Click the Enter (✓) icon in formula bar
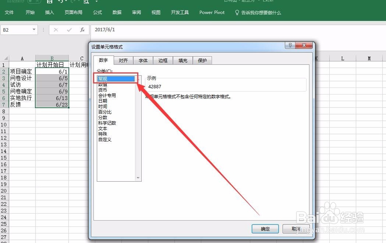The width and height of the screenshot is (386, 243). tap(69, 30)
